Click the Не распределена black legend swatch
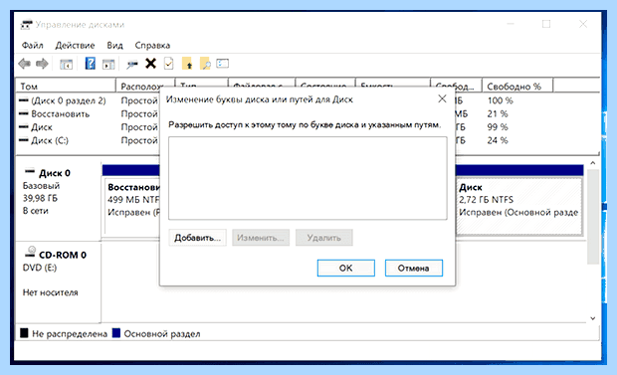617x375 pixels. (24, 333)
